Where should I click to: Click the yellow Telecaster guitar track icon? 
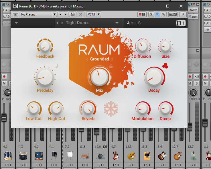click(x=147, y=156)
